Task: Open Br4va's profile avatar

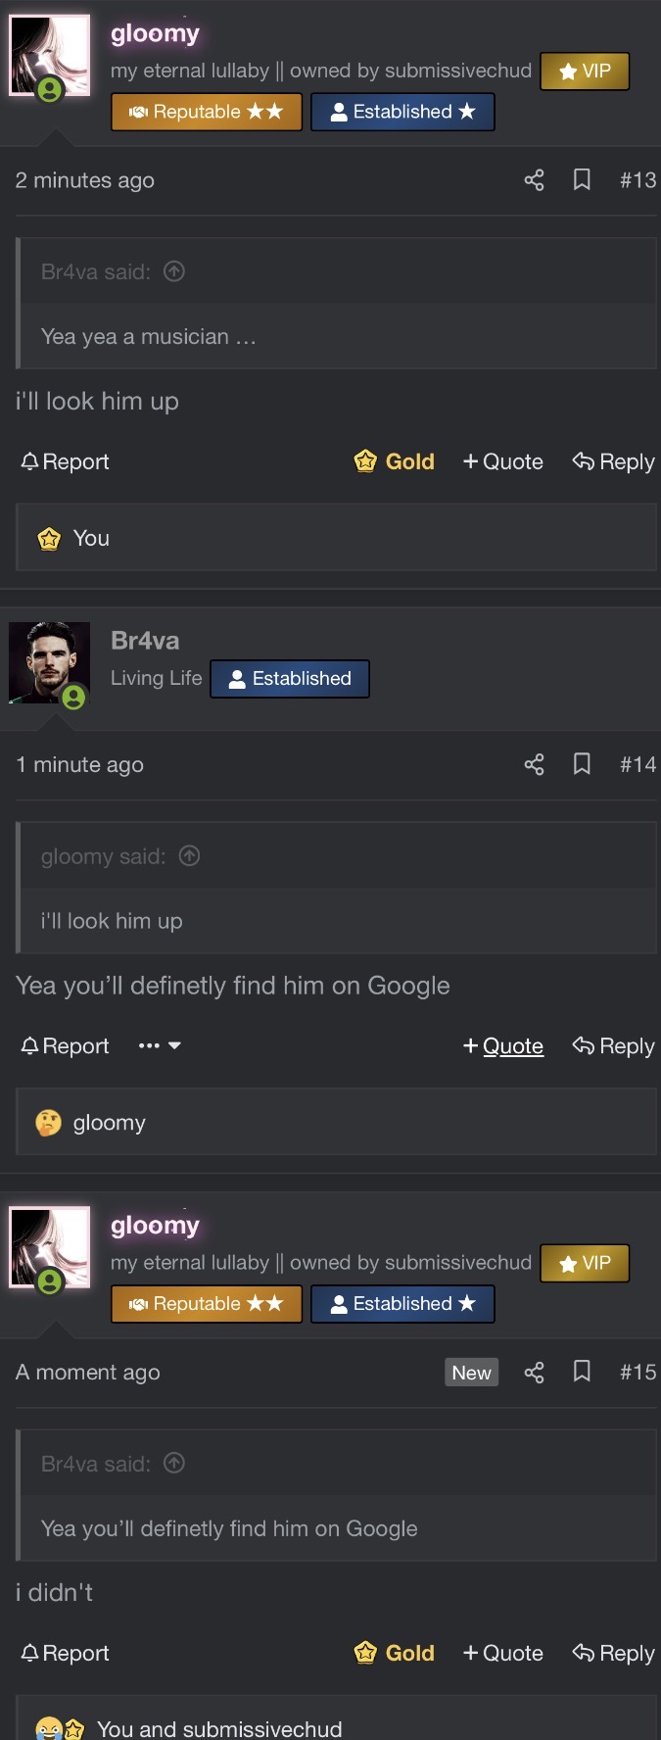Action: pos(49,663)
